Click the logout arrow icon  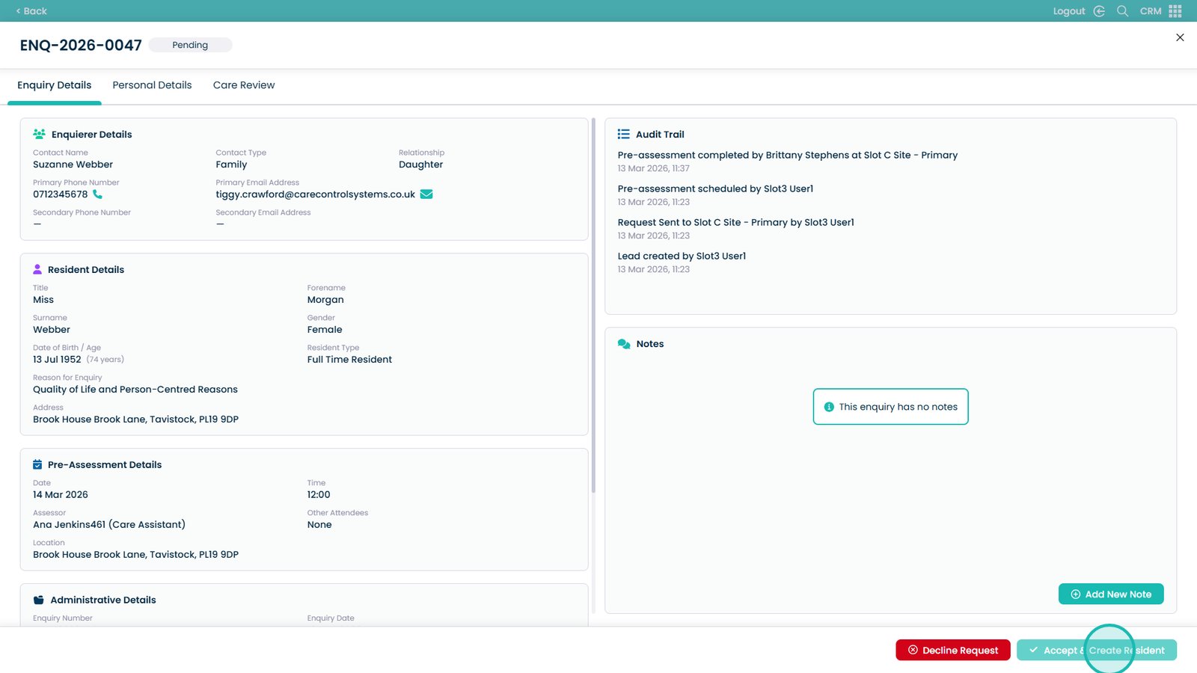(1099, 11)
